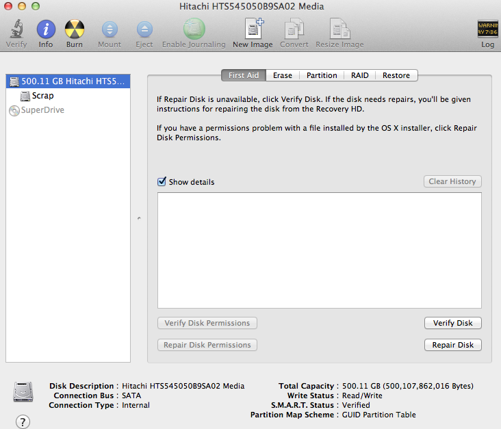Click the Verify Disk button

[x=453, y=323]
